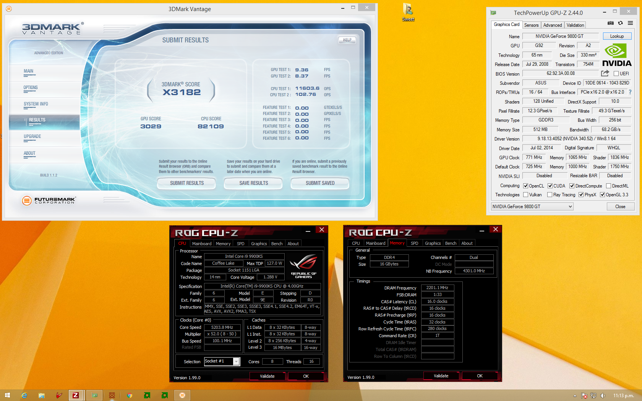Click the Close button in GPU-Z
Screen dimensions: 642x401
click(x=620, y=207)
